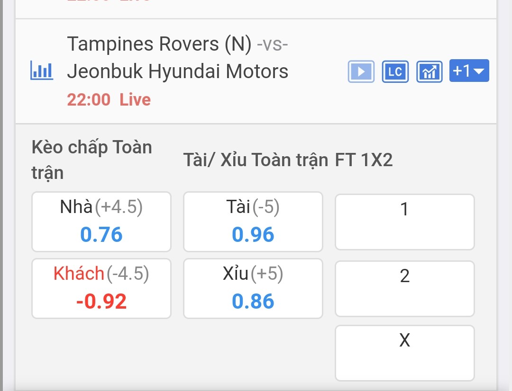Open match statistics bar chart icon
The height and width of the screenshot is (391, 512).
[x=42, y=71]
